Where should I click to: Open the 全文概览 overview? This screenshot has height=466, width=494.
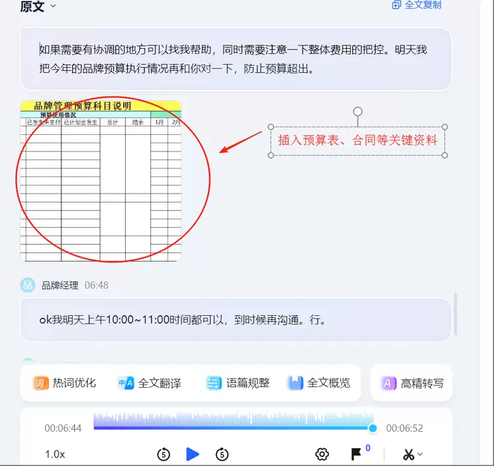click(319, 383)
